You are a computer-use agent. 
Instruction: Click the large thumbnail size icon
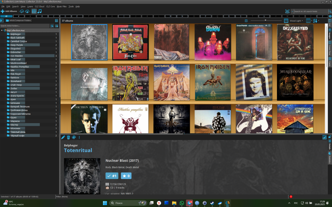tap(286, 21)
